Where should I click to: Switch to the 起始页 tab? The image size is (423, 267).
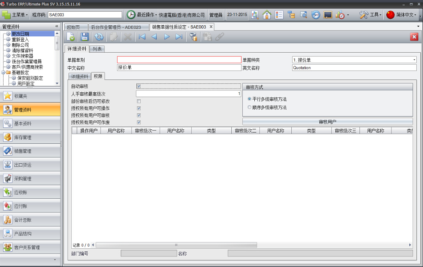pyautogui.click(x=73, y=27)
